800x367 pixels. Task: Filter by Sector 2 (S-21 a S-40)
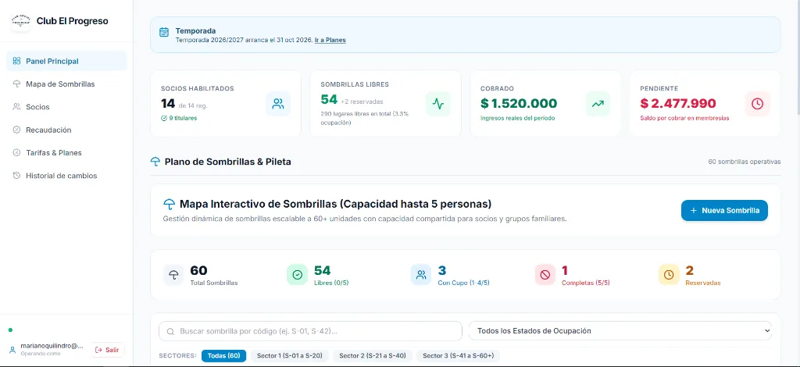coord(373,356)
